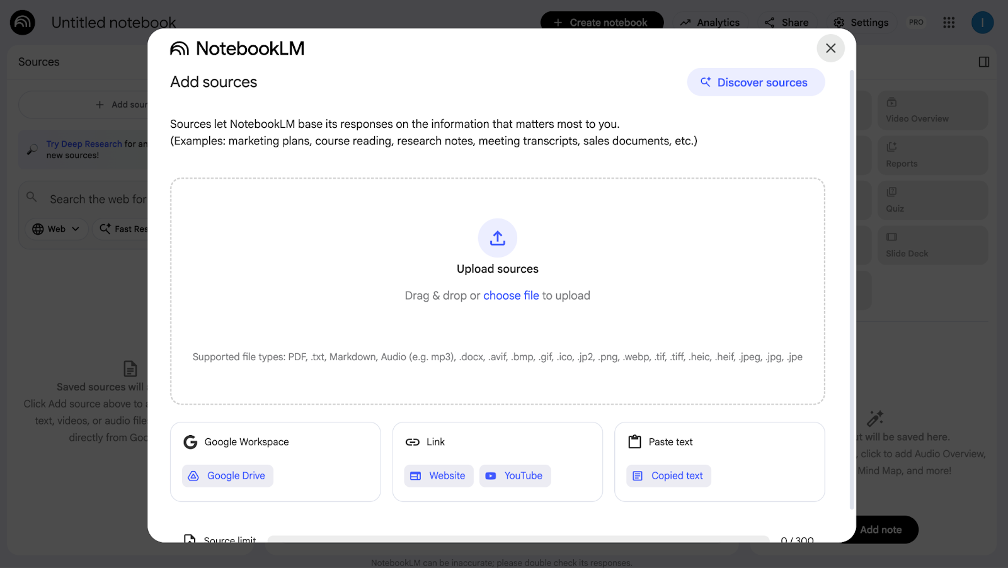1008x568 pixels.
Task: Select the Copied text paste option
Action: pyautogui.click(x=668, y=475)
